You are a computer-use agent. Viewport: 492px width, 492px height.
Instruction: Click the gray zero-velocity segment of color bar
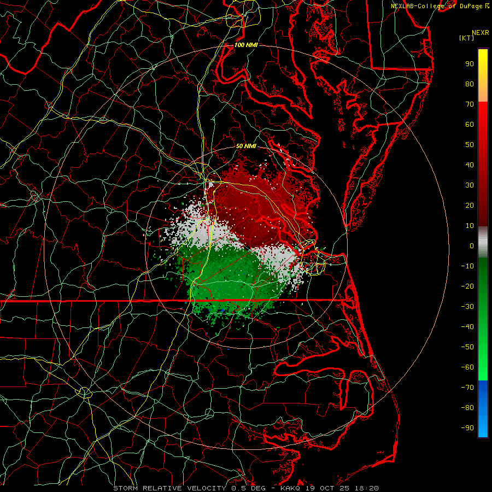point(483,242)
